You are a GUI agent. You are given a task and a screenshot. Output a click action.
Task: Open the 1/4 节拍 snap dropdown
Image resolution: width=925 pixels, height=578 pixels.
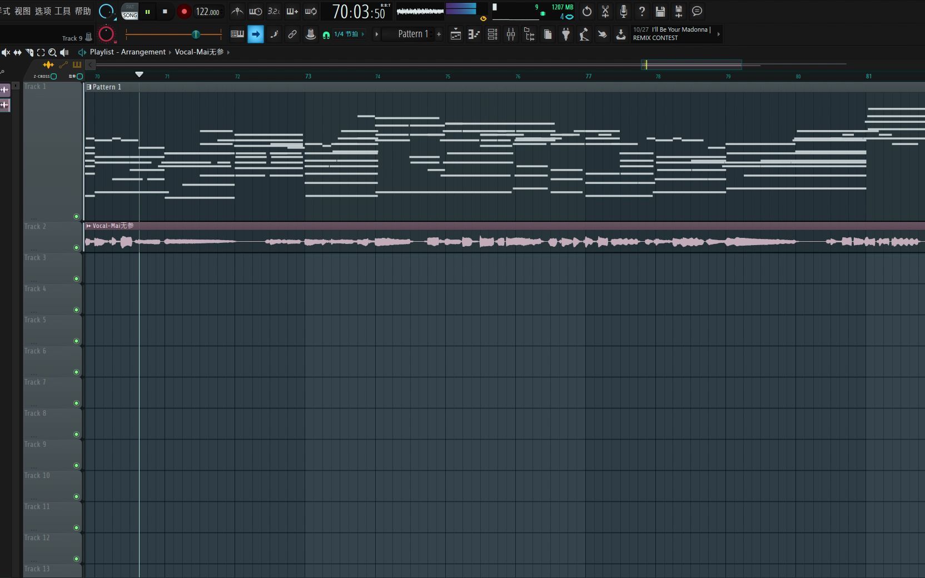pyautogui.click(x=349, y=34)
